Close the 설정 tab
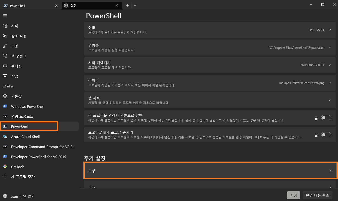Screen dimensions: 338x201 [117, 6]
